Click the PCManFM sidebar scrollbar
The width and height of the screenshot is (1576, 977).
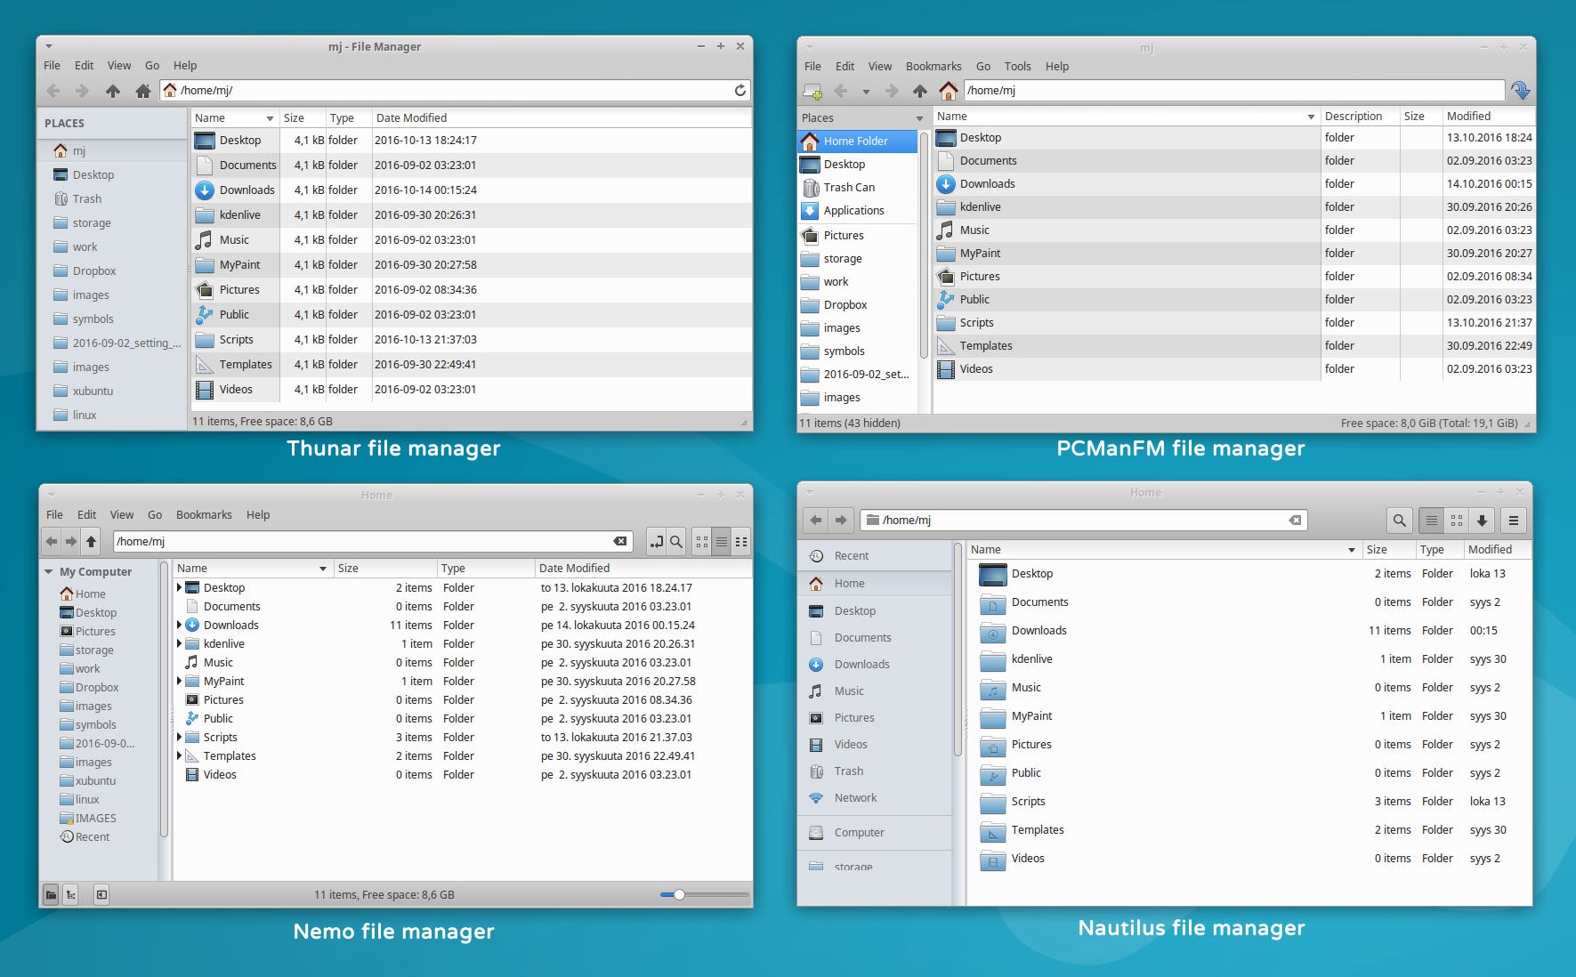coord(924,245)
